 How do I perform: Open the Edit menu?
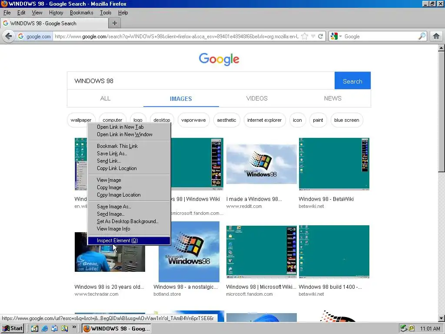[x=21, y=13]
